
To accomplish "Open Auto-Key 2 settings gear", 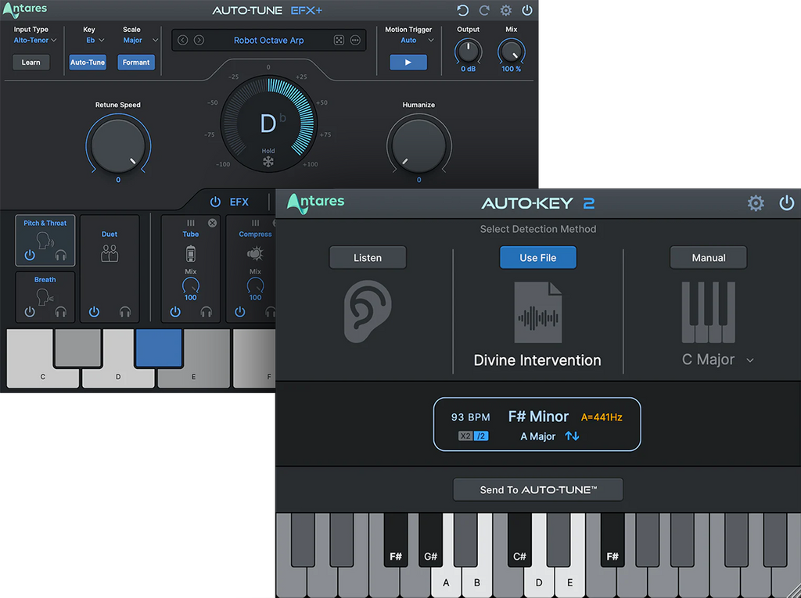I will [756, 203].
